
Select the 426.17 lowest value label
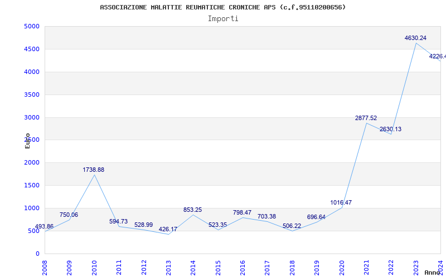click(x=168, y=229)
